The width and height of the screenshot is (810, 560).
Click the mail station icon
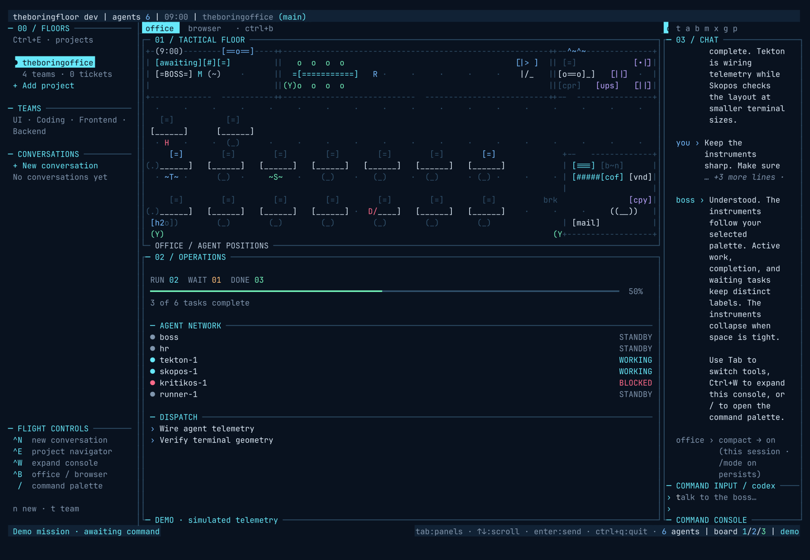(586, 222)
